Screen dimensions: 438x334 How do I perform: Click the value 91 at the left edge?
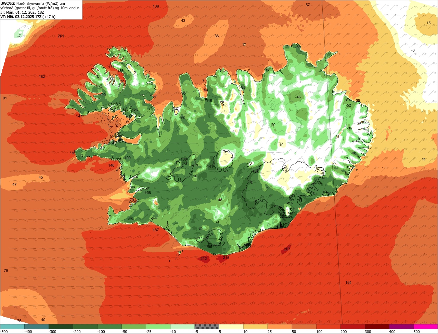point(5,98)
